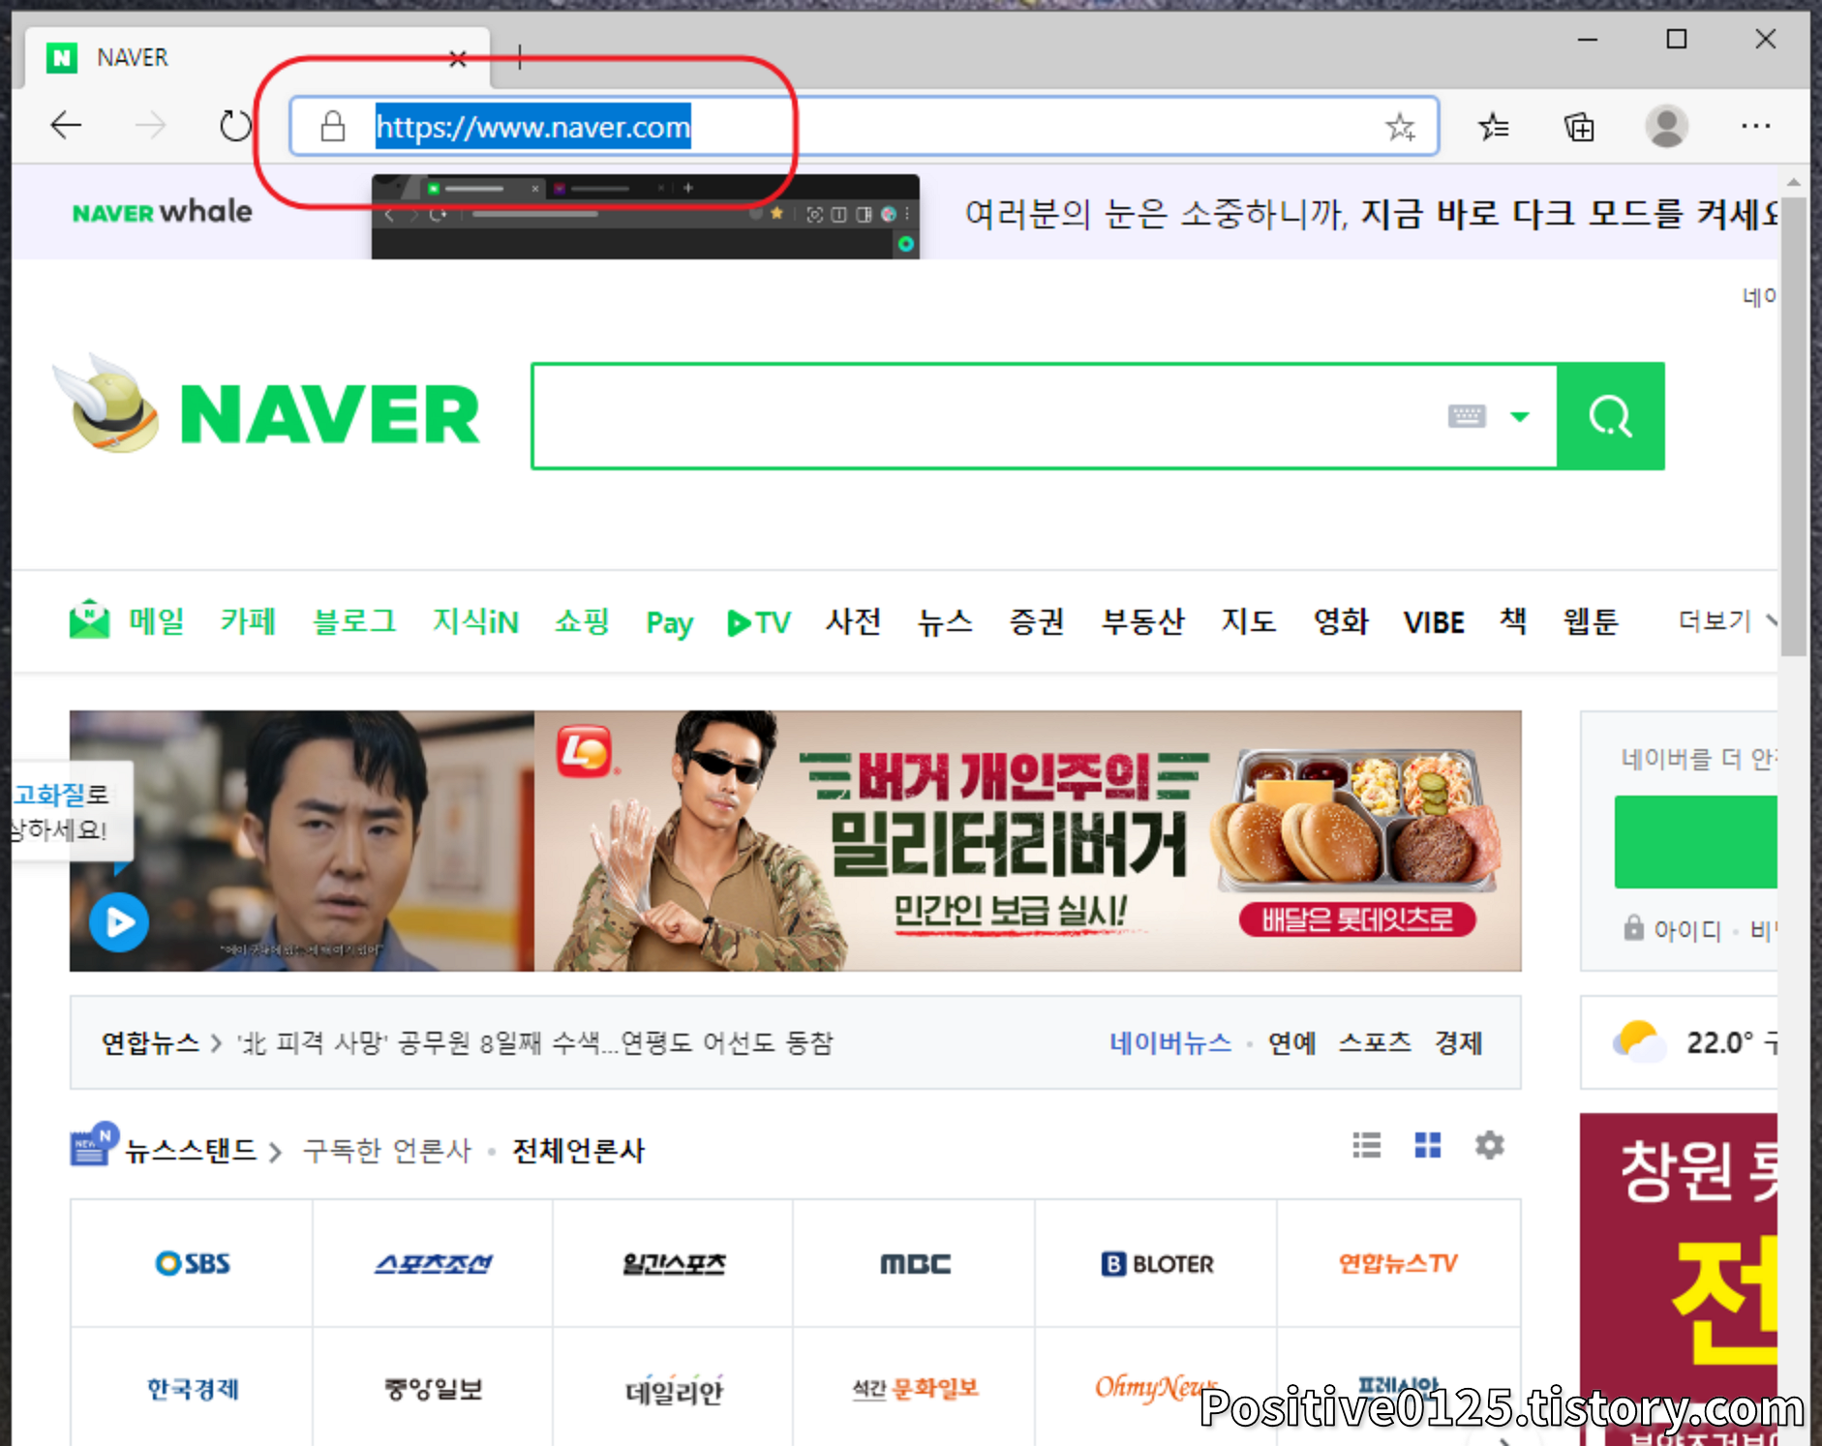This screenshot has width=1822, height=1446.
Task: Open 연예 news link
Action: (1291, 1042)
